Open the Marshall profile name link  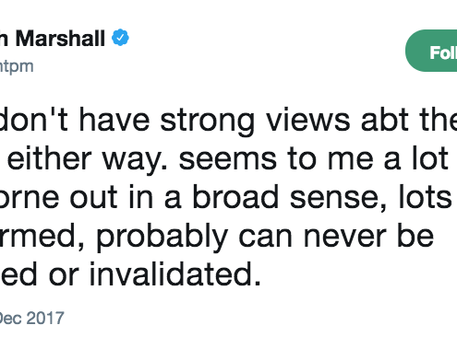pos(53,39)
